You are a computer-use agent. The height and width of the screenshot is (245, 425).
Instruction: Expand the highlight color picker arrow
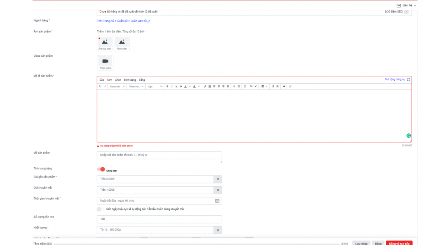(199, 86)
